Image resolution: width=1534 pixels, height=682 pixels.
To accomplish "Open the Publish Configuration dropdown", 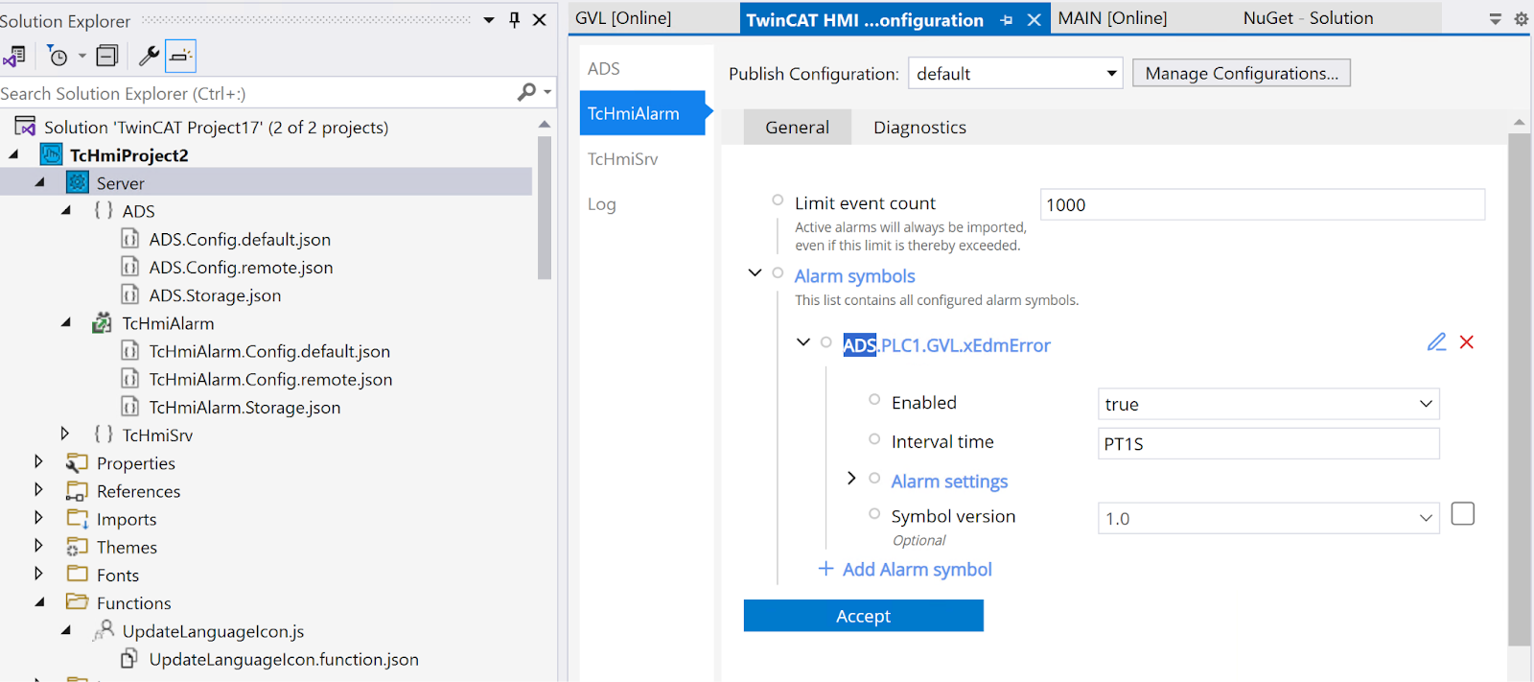I will [x=1015, y=73].
